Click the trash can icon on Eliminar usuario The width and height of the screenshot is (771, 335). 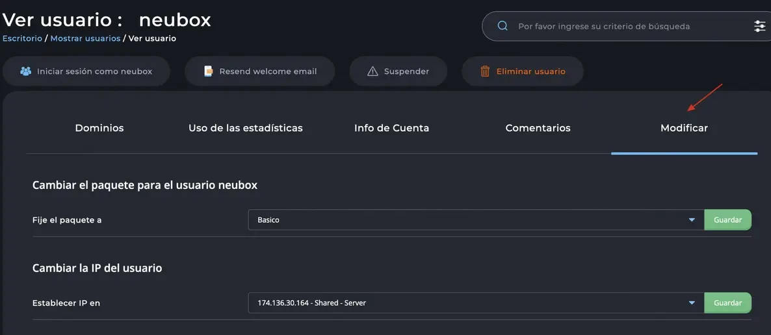tap(485, 71)
